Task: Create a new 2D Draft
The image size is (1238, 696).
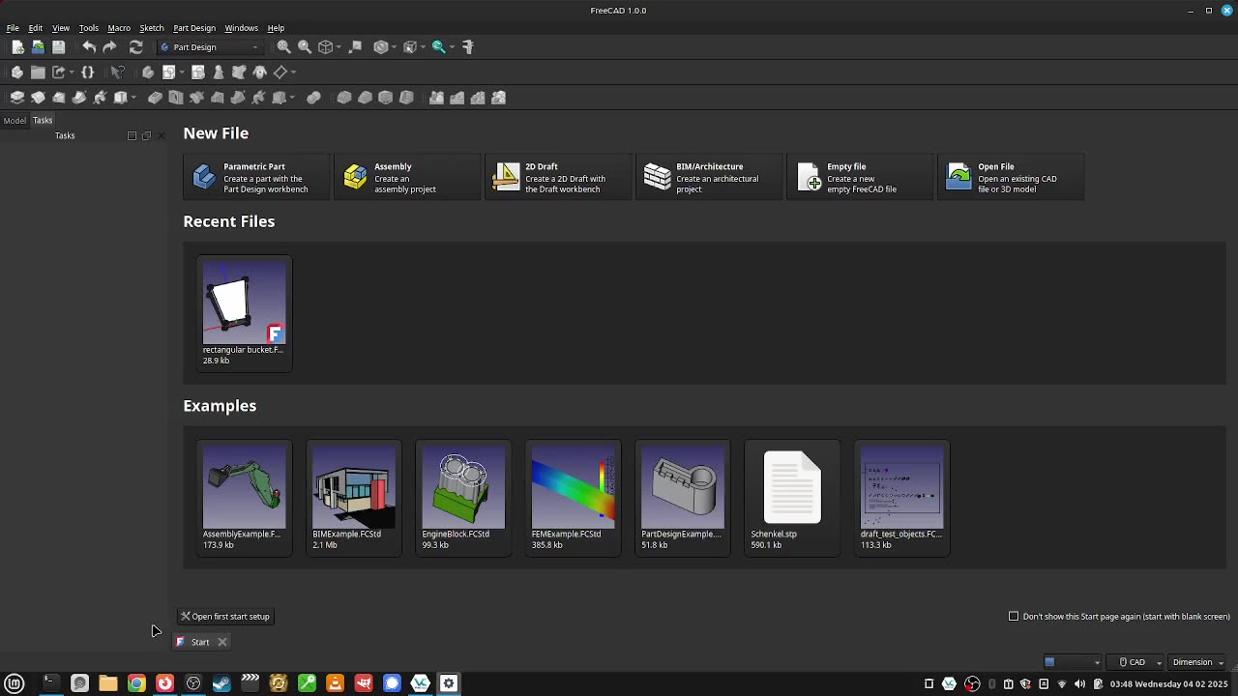Action: pyautogui.click(x=558, y=177)
